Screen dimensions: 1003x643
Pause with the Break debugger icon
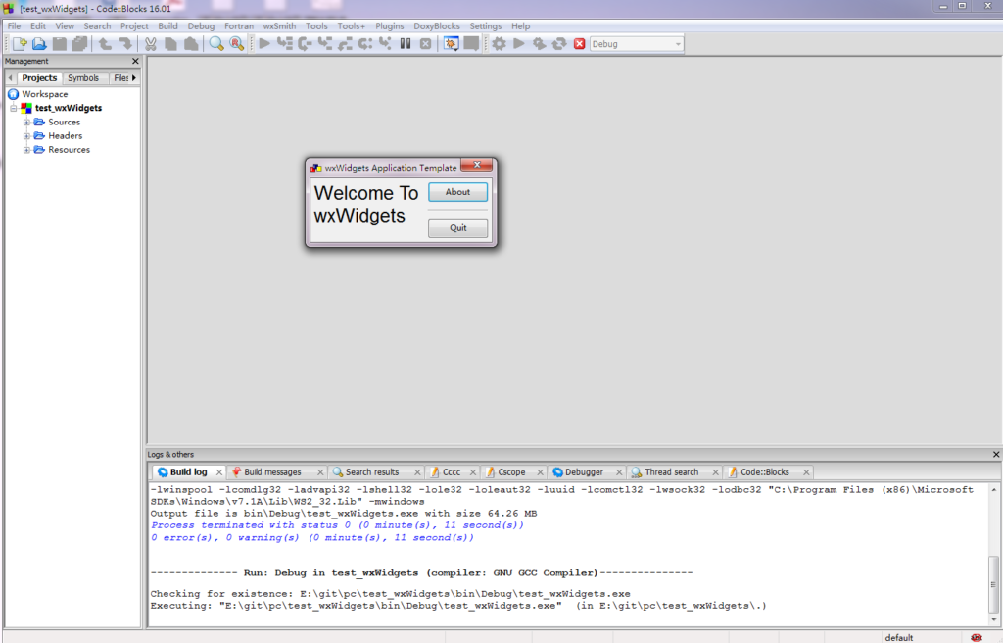[x=406, y=43]
